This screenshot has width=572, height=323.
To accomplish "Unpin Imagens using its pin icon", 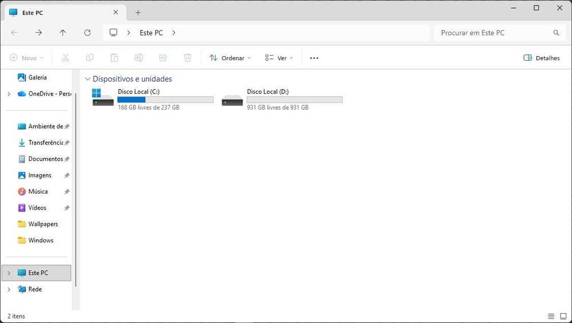I will [67, 175].
